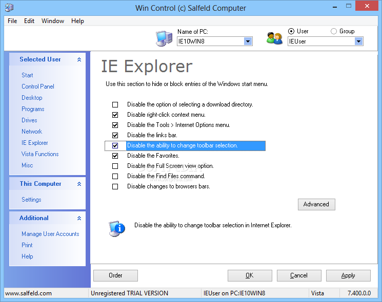Minimize the Win Control window

pos(335,6)
